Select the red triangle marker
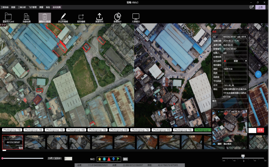 pyautogui.click(x=109, y=159)
